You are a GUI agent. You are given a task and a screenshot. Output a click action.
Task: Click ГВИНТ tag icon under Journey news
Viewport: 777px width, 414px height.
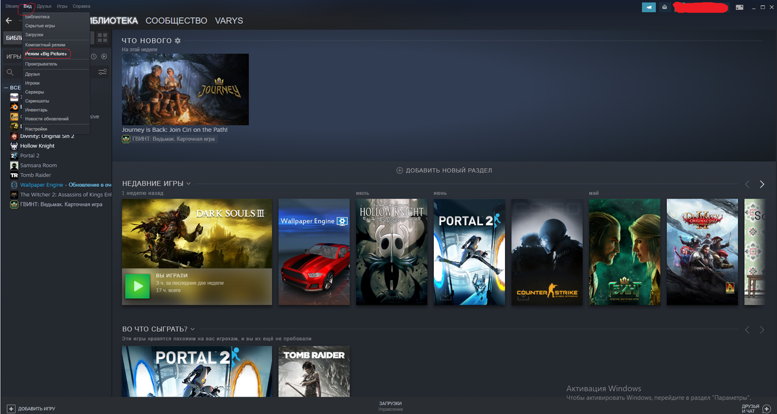126,138
